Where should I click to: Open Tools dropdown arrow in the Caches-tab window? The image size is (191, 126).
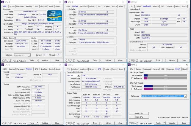(101, 60)
